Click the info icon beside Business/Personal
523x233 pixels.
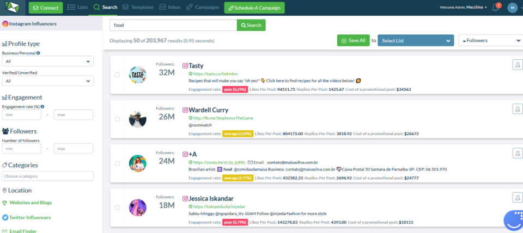pos(38,53)
